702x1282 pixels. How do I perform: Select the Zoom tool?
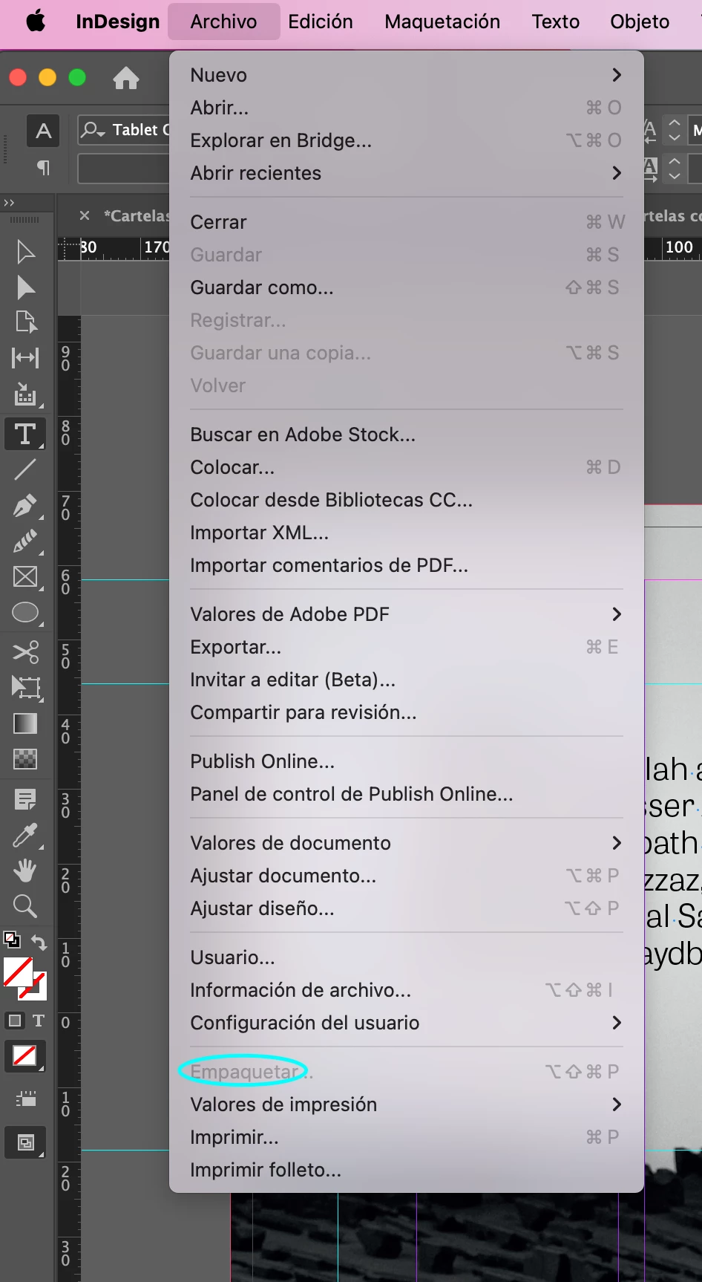tap(25, 906)
